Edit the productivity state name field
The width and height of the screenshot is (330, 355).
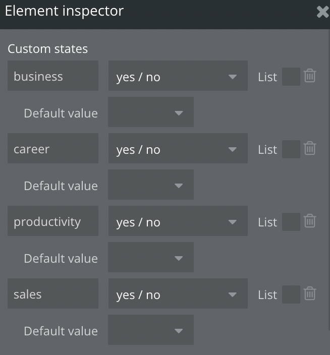(53, 221)
